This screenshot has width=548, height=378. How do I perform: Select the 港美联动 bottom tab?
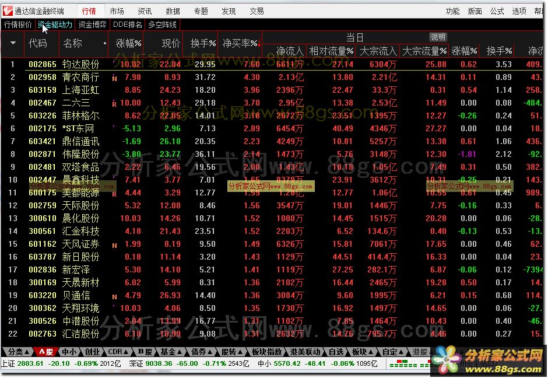(305, 352)
